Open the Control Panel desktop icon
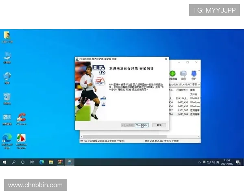 [7, 118]
